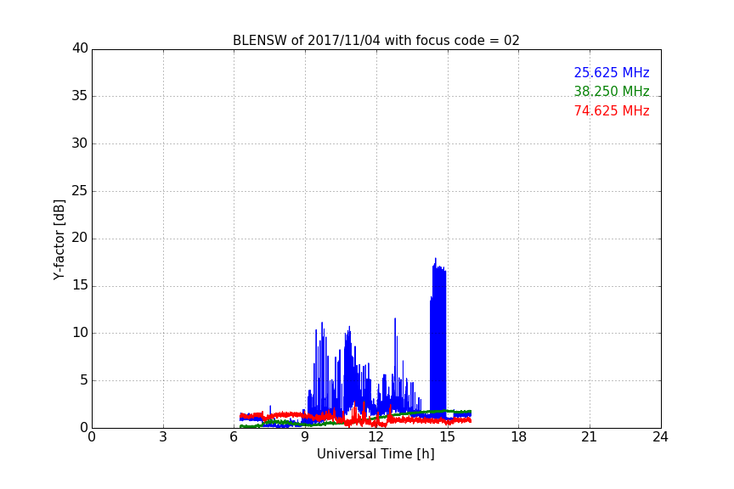
Task: Click the x-axis tick label '9'
Action: coord(305,437)
